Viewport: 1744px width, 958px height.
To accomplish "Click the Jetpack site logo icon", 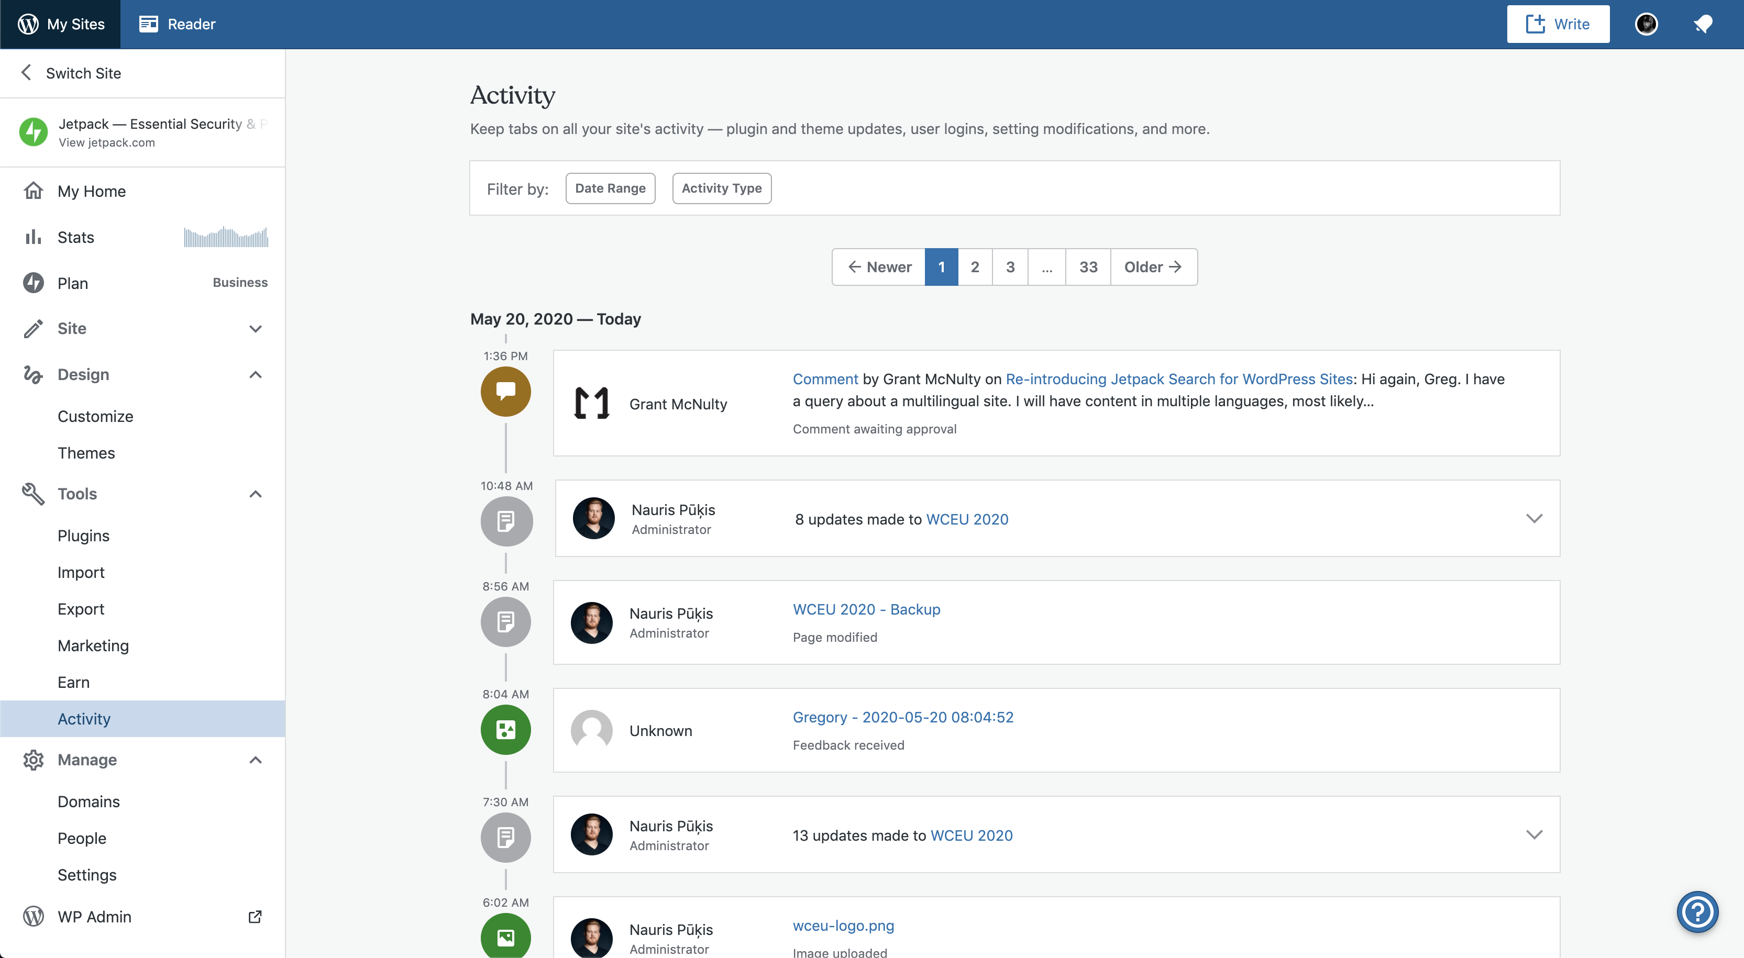I will point(32,131).
